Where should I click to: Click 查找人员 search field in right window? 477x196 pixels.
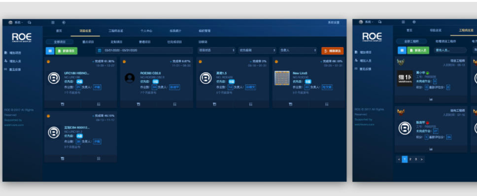(x=450, y=50)
